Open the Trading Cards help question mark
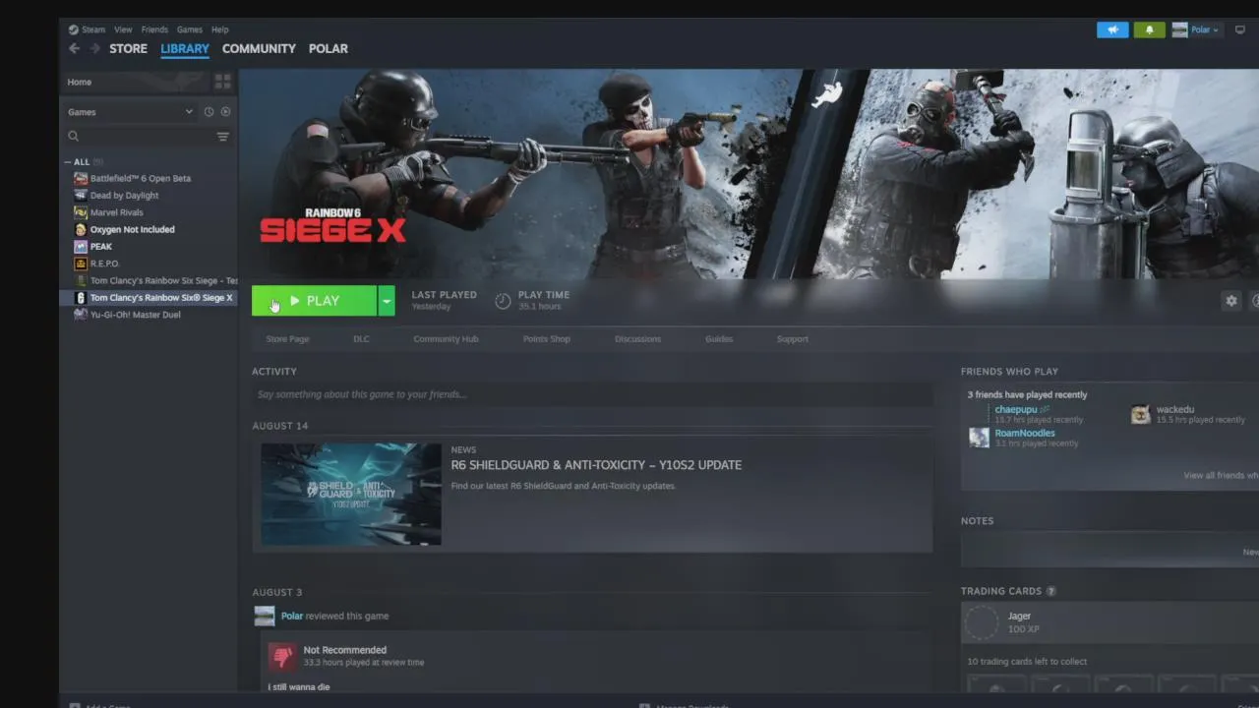This screenshot has height=708, width=1259. (x=1050, y=591)
